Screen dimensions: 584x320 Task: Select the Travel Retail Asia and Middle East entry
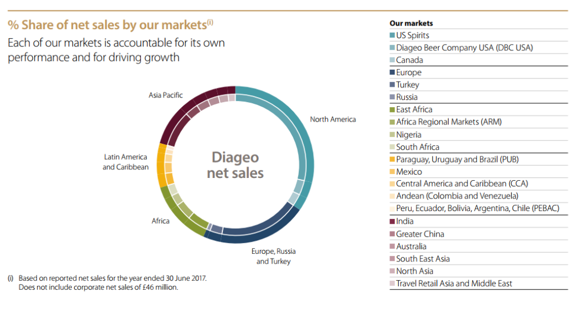coord(454,283)
